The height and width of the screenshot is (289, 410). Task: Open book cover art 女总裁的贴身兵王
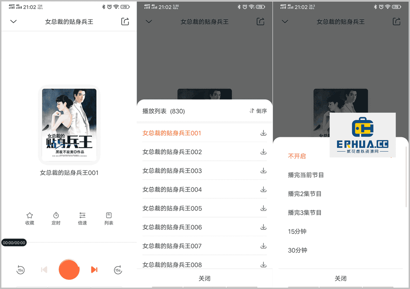(x=69, y=125)
